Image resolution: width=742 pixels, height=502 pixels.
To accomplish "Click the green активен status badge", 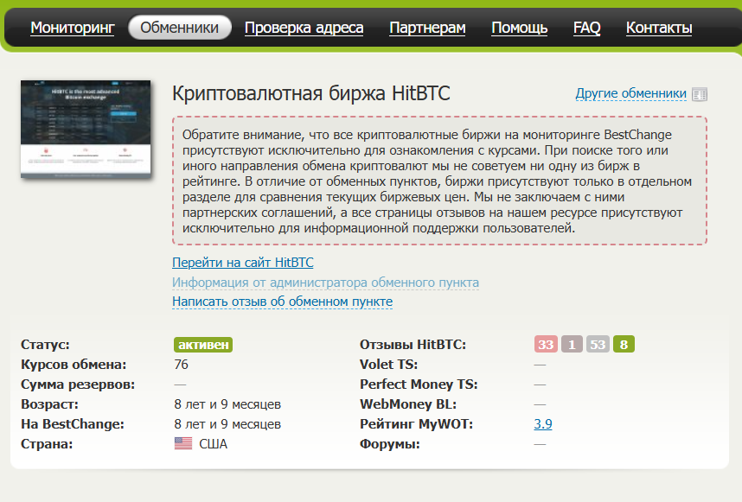I will point(203,345).
